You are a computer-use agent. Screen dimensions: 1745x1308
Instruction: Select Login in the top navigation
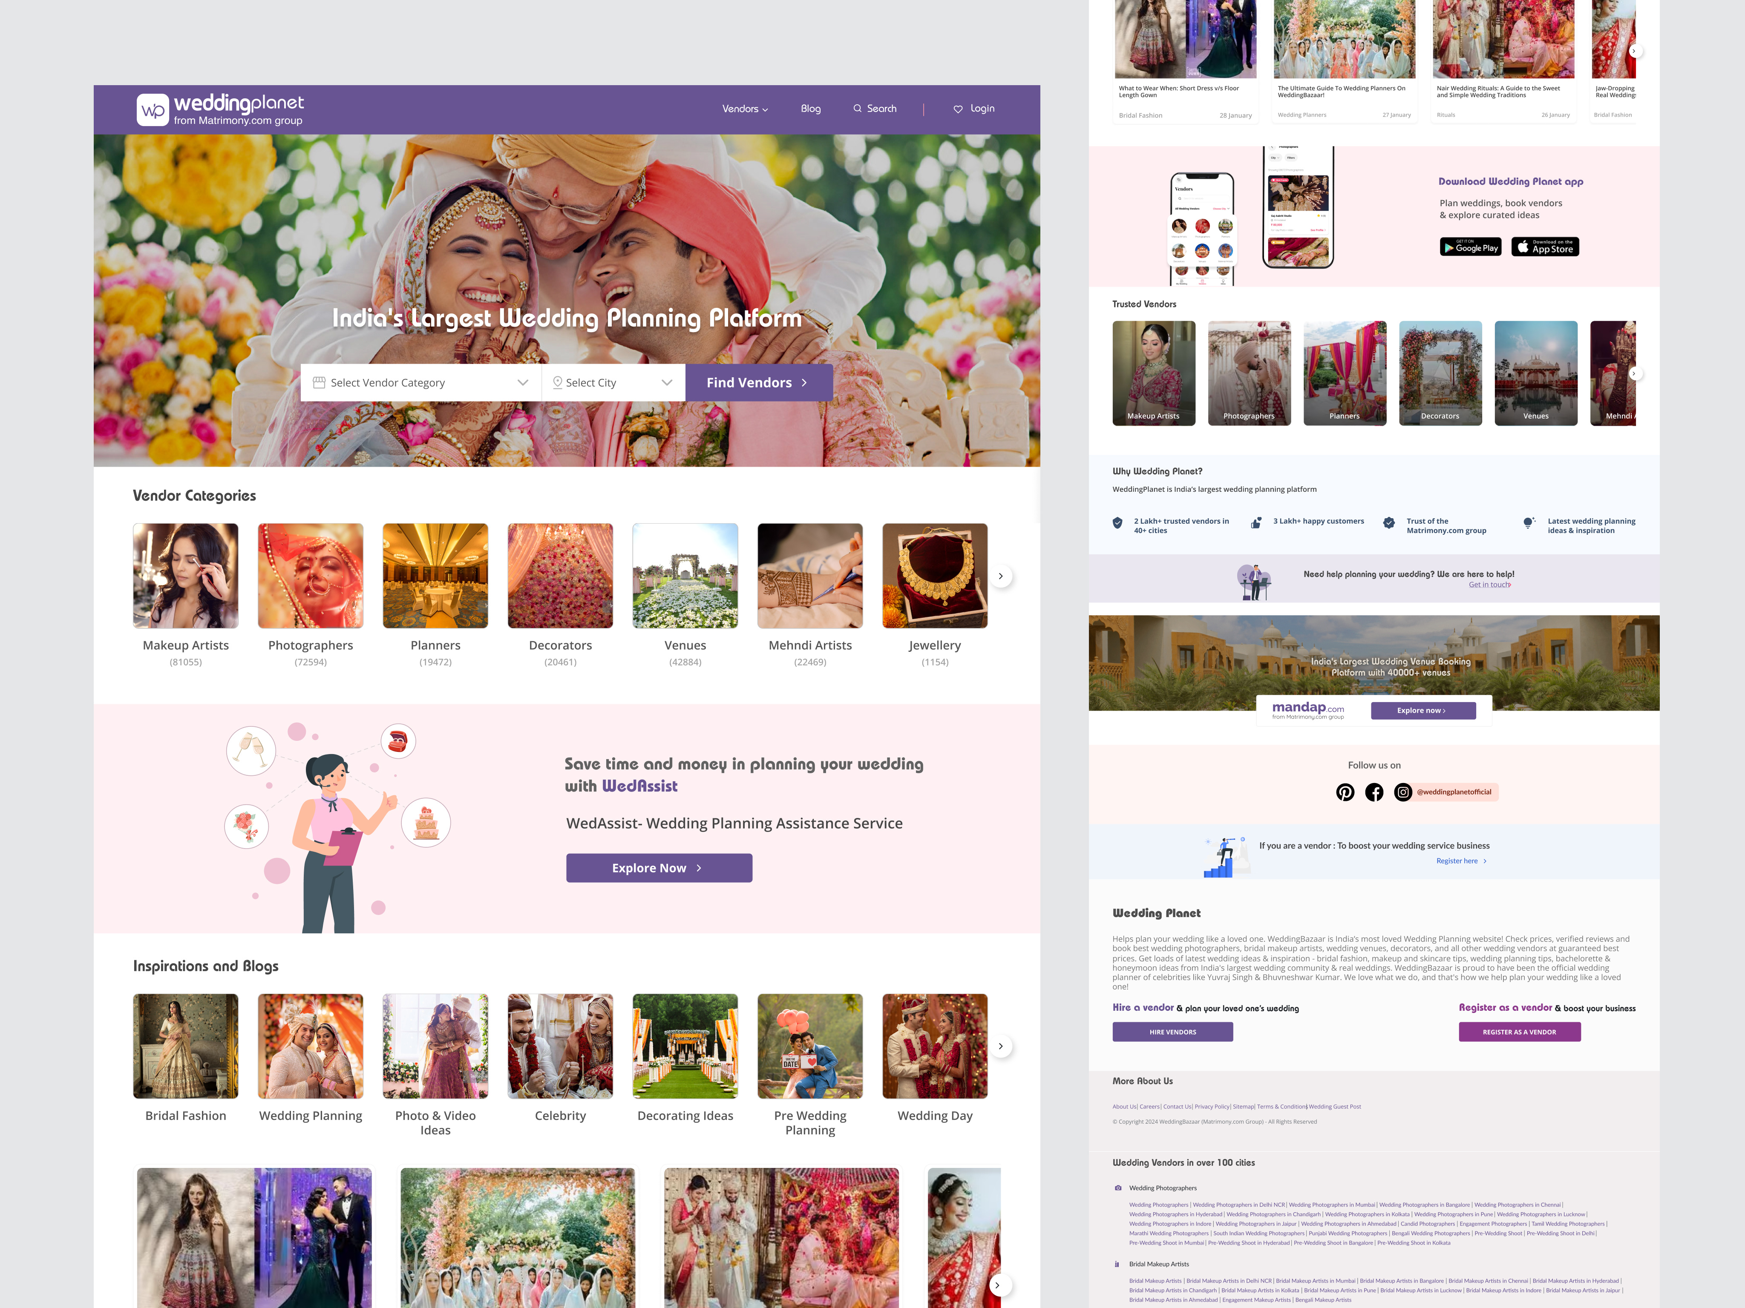pos(982,109)
